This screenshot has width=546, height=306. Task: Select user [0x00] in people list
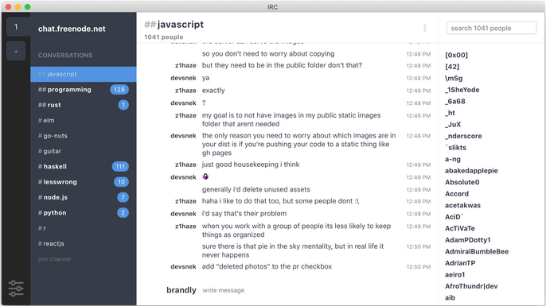(457, 55)
